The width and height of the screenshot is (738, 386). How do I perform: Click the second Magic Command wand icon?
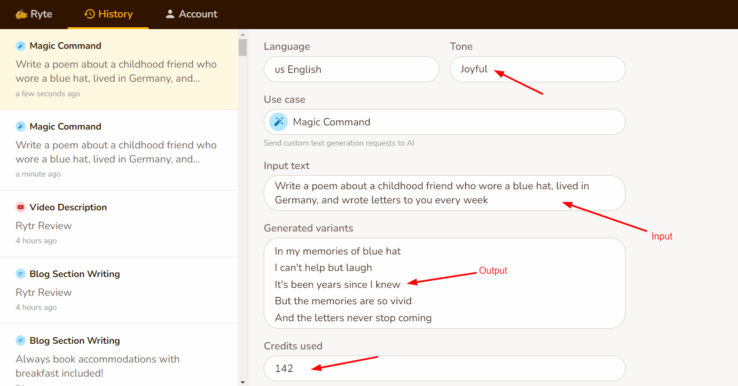click(21, 126)
